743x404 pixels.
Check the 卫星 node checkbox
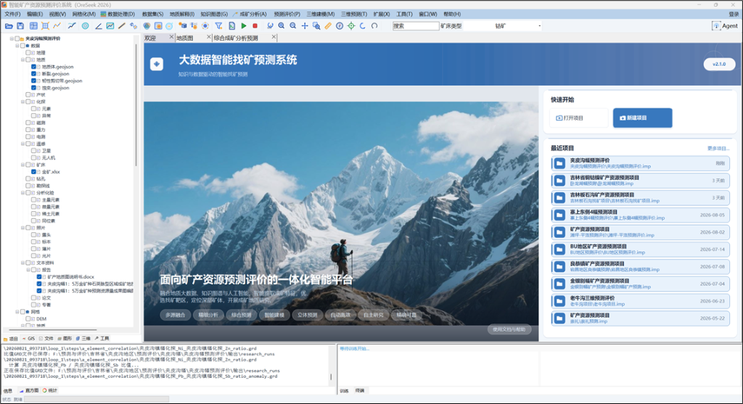click(x=33, y=151)
